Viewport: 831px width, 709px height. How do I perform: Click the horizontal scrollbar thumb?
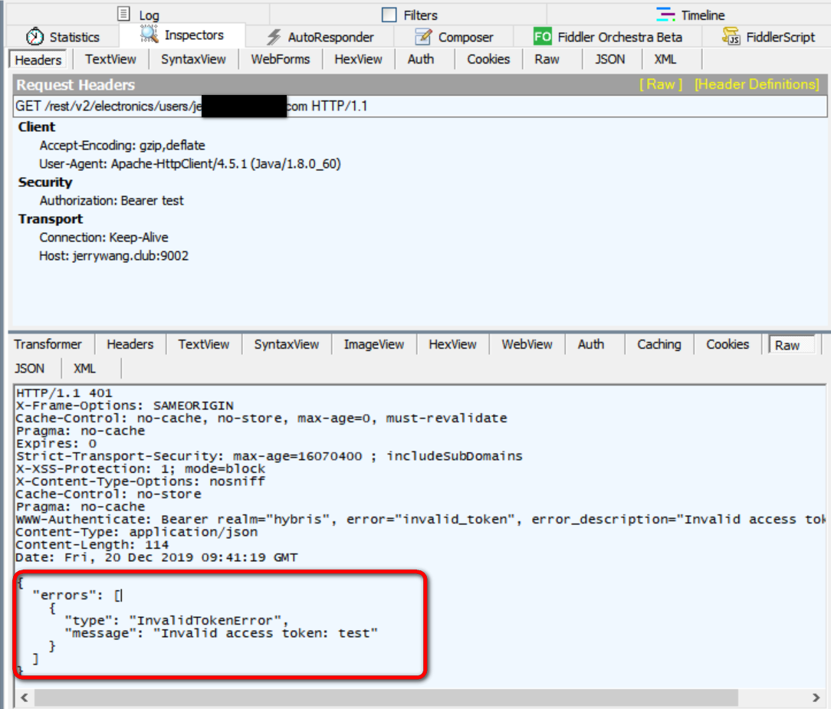pyautogui.click(x=386, y=698)
